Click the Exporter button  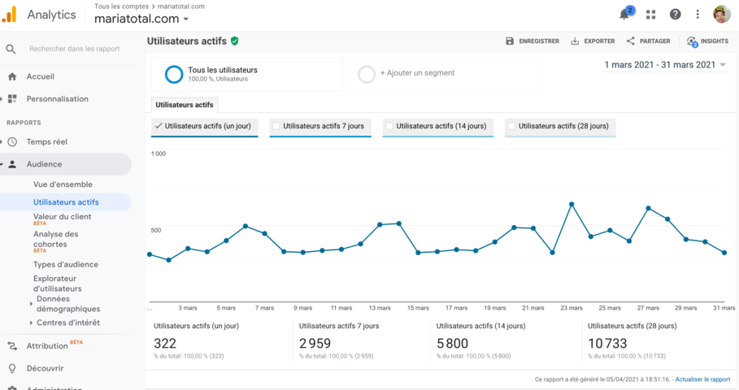pos(593,41)
